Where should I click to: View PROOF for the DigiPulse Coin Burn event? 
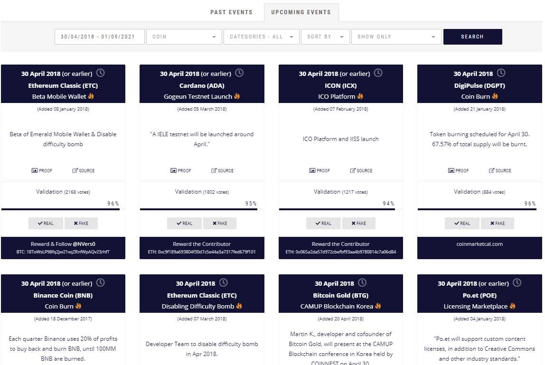click(458, 170)
